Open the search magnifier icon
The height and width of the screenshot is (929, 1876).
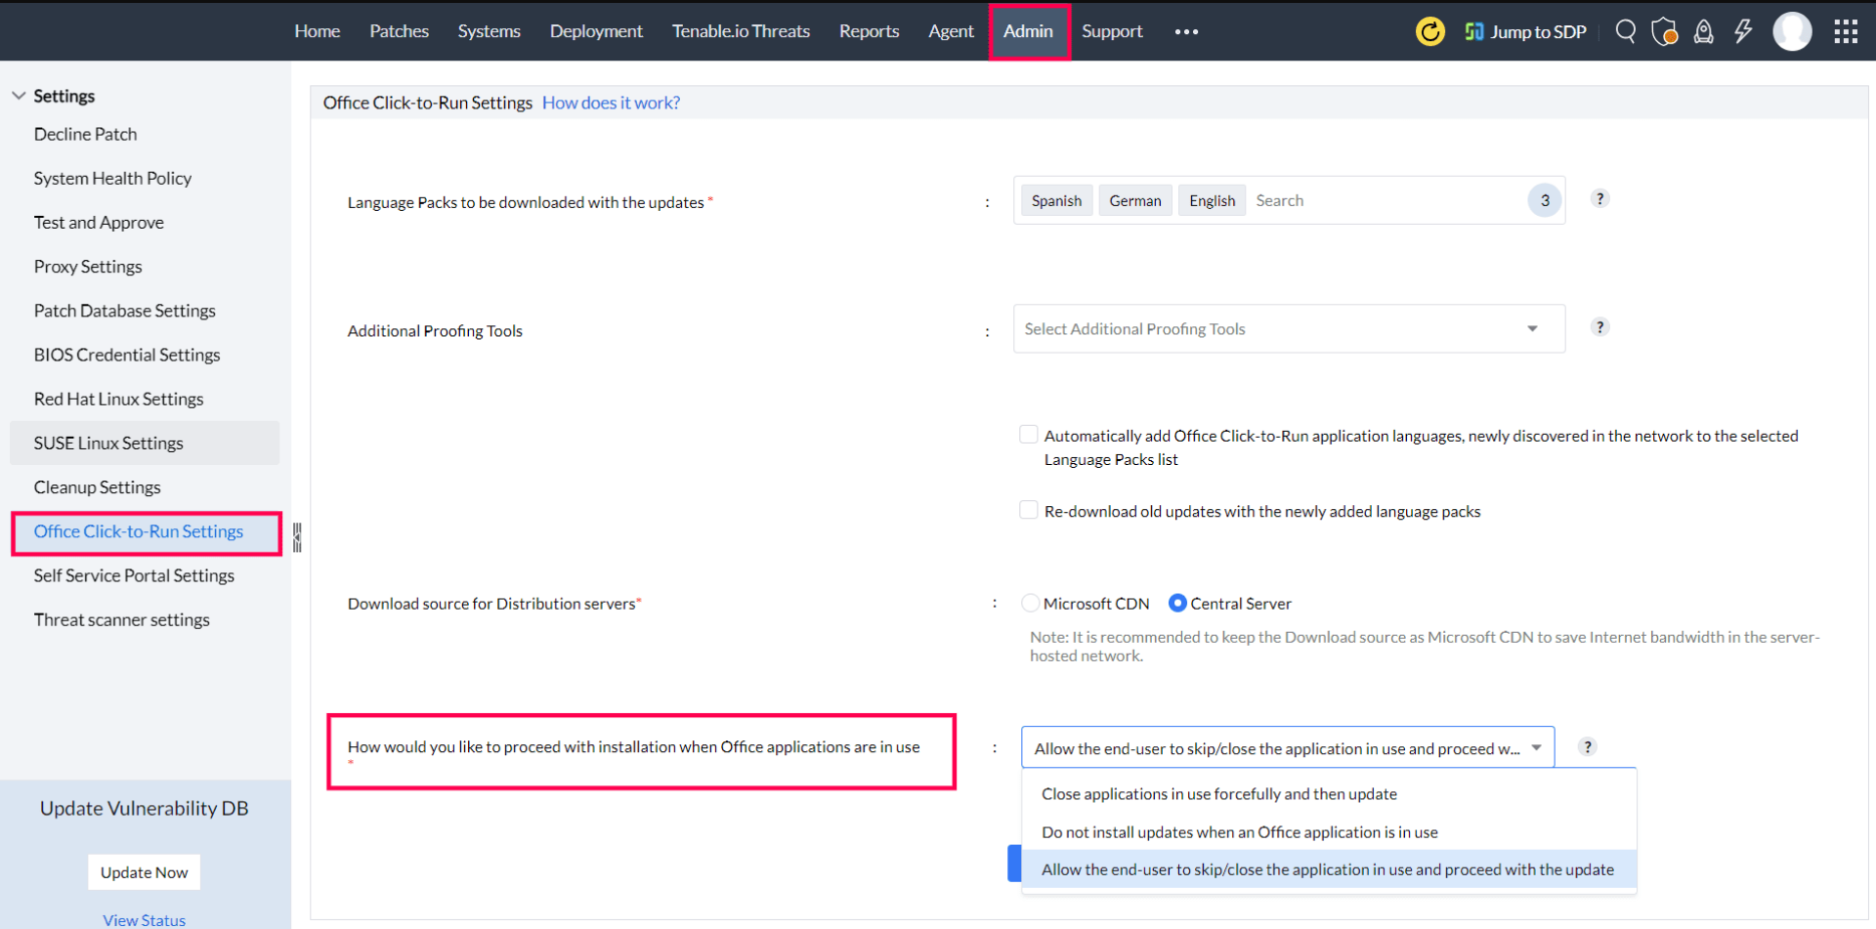(x=1625, y=31)
